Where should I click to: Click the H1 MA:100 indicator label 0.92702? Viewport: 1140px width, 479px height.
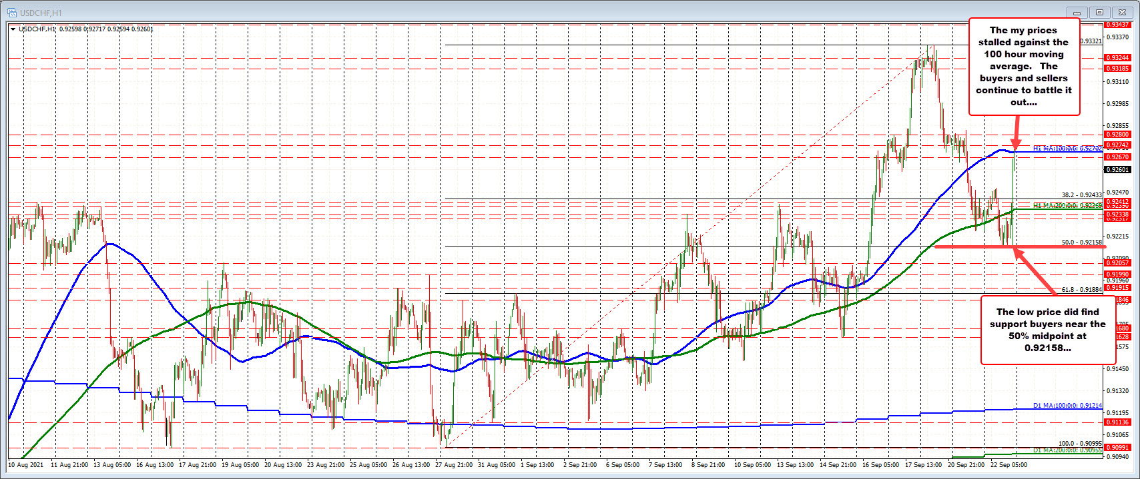(1067, 149)
